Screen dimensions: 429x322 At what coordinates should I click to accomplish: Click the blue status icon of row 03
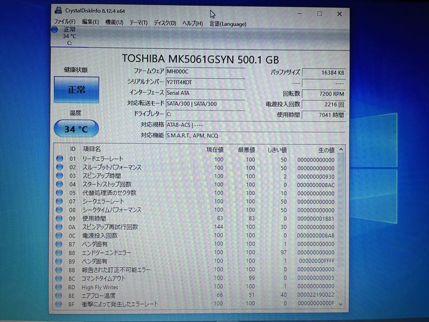(60, 175)
